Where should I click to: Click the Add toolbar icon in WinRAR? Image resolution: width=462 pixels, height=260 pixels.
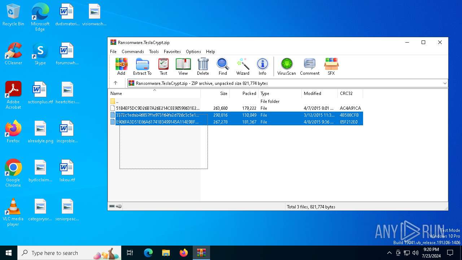(121, 66)
